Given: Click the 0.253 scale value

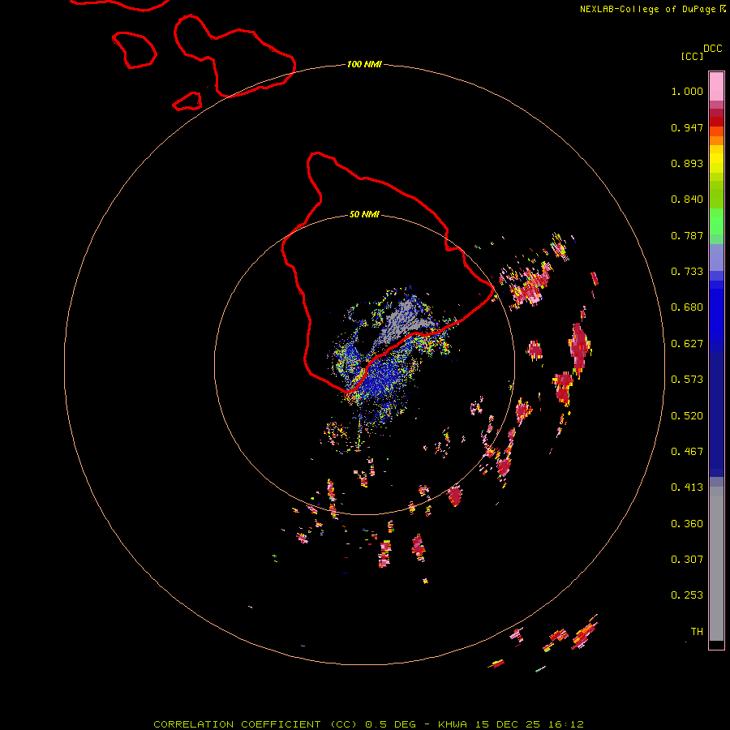Looking at the screenshot, I should 687,595.
